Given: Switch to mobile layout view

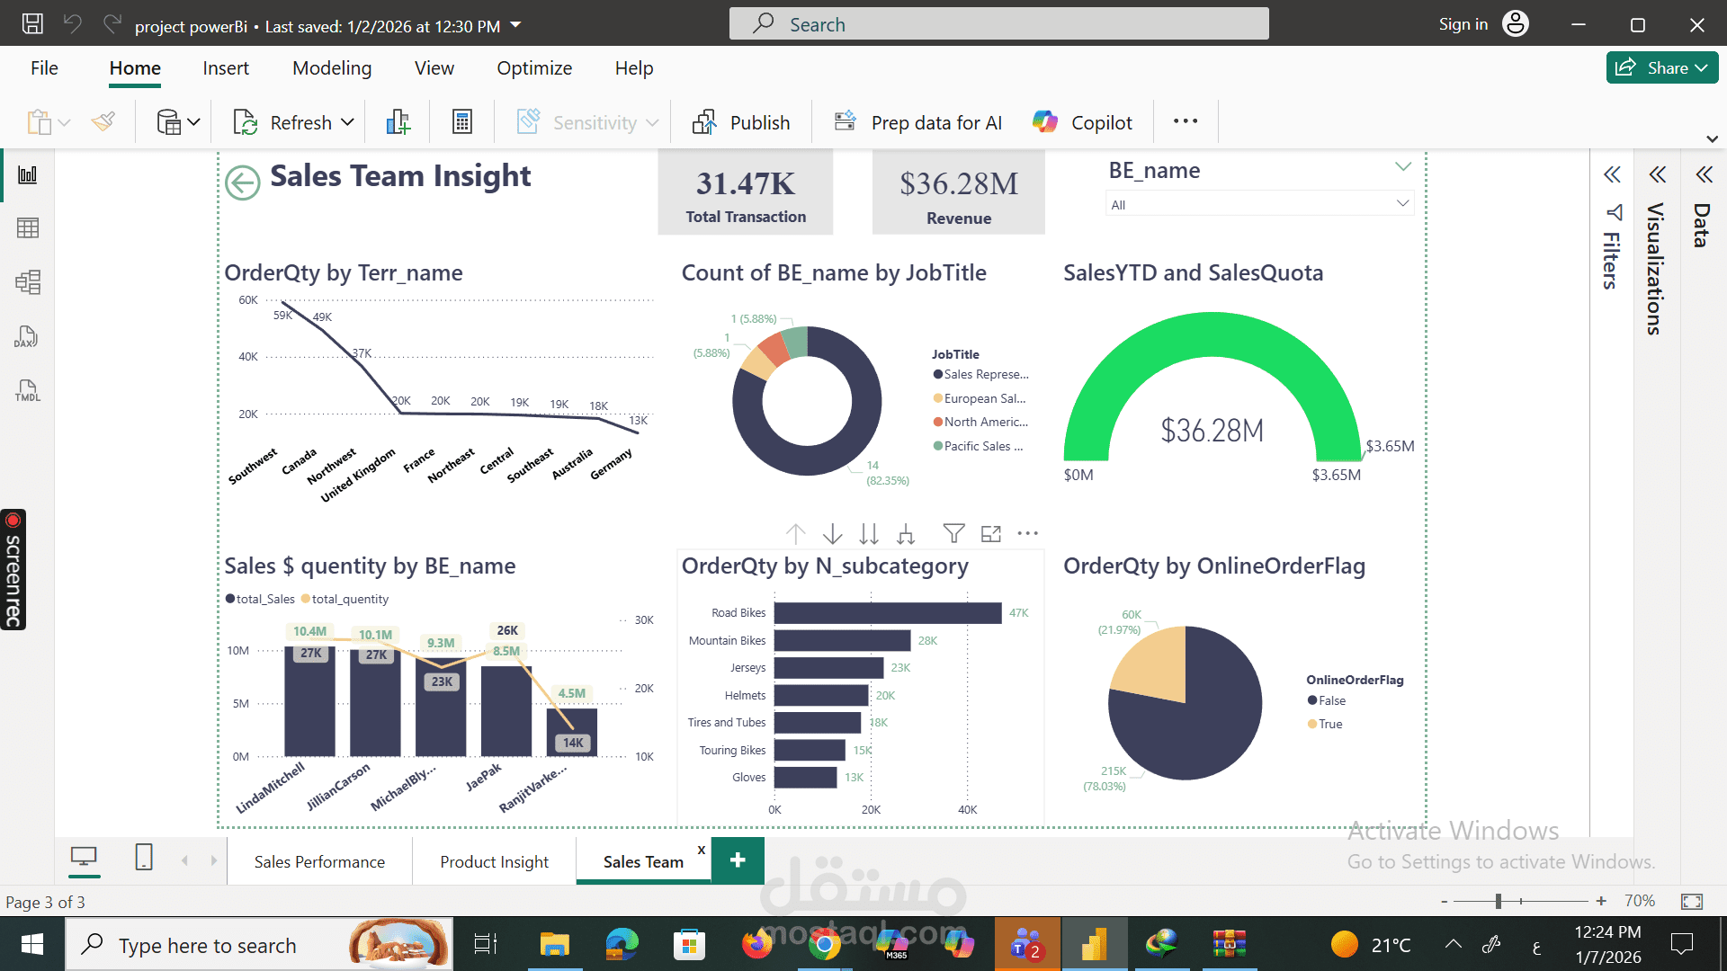Looking at the screenshot, I should 144,858.
